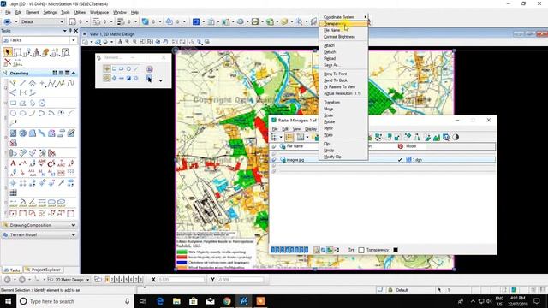Open Microsoft Edge from taskbar

(160, 301)
